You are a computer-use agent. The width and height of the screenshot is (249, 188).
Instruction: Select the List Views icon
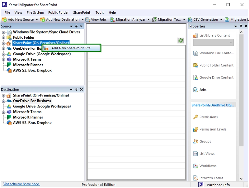tap(195, 154)
